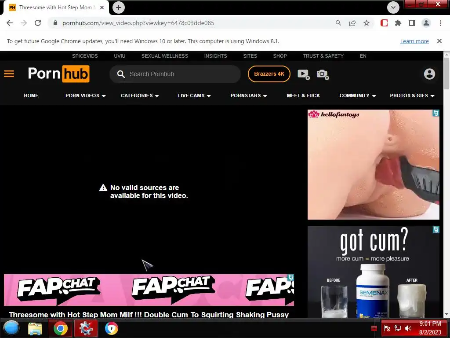Image resolution: width=450 pixels, height=338 pixels.
Task: Open the Chrome profile avatar
Action: (x=426, y=23)
